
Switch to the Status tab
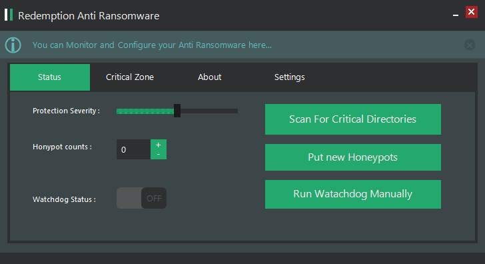tap(50, 77)
